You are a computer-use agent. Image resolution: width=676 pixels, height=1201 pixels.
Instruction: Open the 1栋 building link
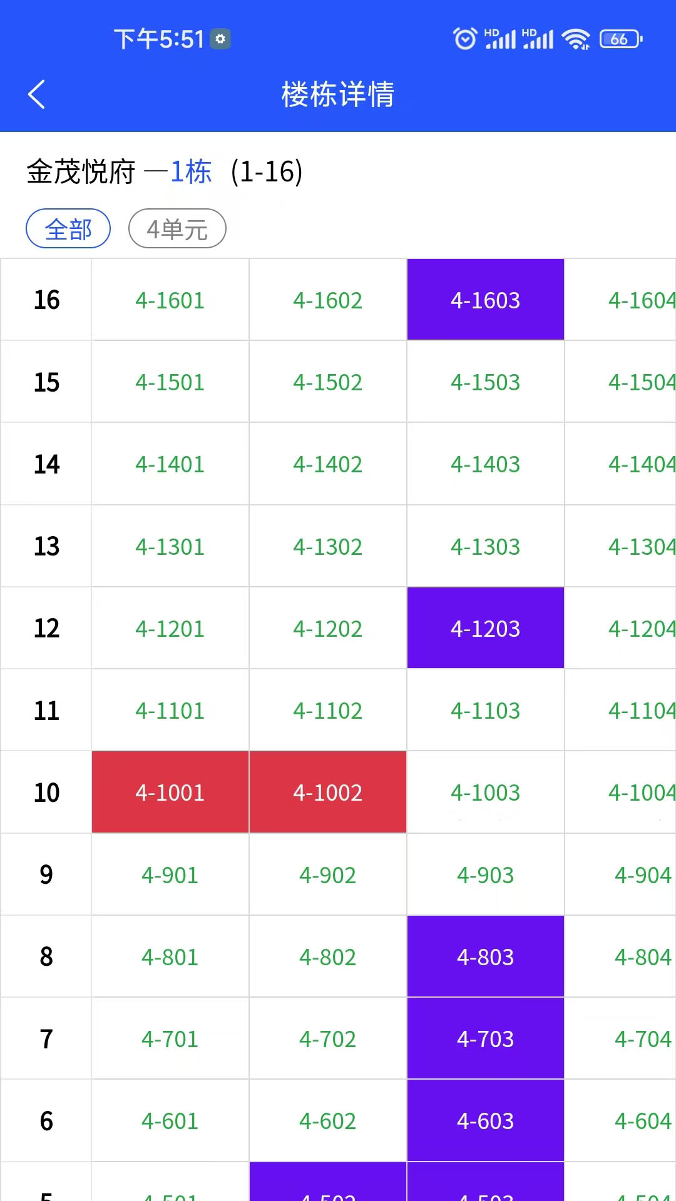[x=191, y=171]
